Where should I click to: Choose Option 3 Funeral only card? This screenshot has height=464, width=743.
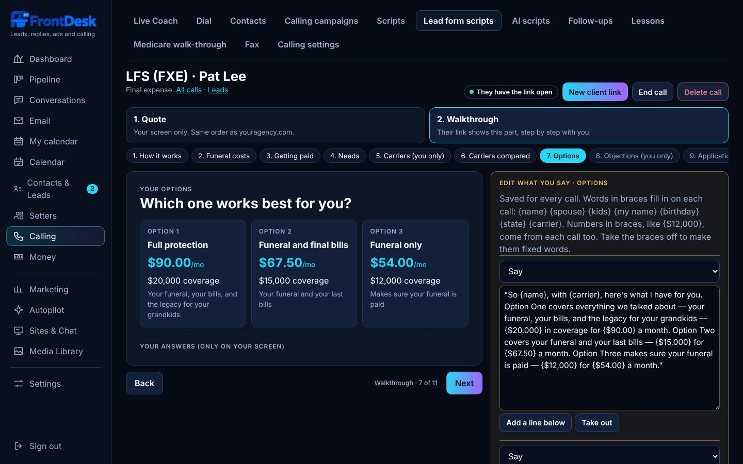[415, 273]
